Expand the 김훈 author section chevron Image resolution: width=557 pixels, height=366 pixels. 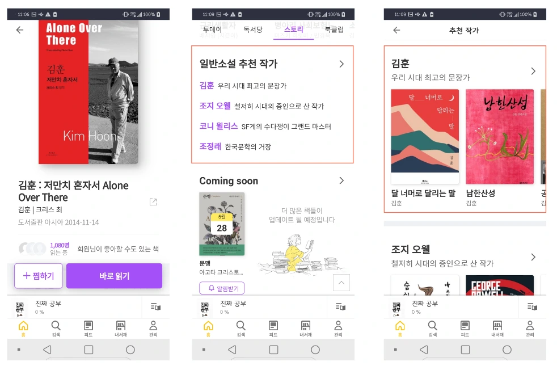pyautogui.click(x=533, y=71)
